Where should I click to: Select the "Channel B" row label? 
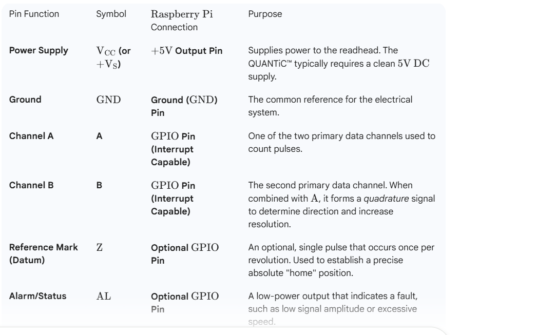click(x=29, y=184)
